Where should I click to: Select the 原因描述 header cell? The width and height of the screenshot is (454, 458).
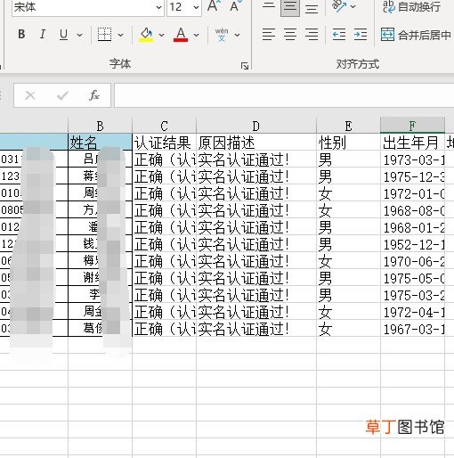click(256, 143)
